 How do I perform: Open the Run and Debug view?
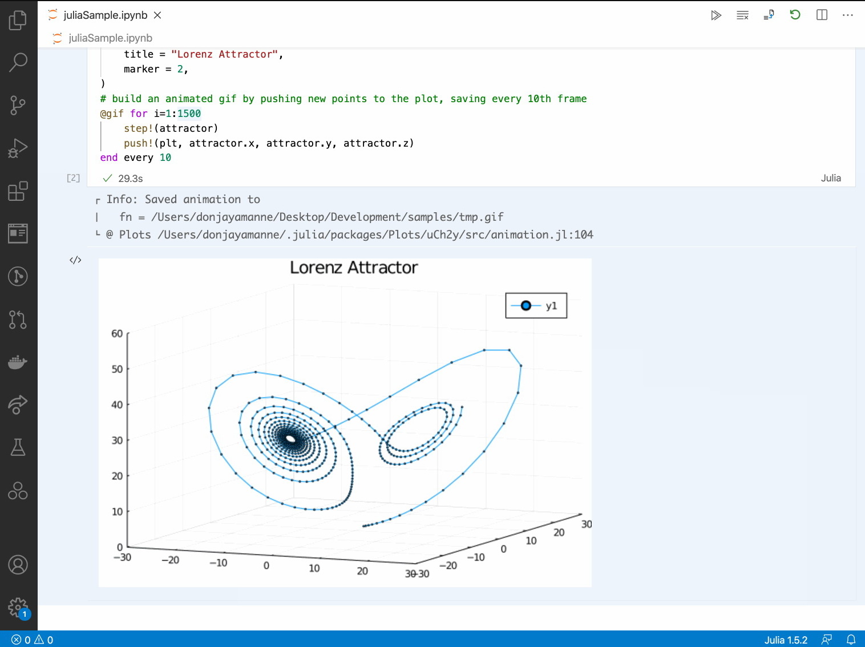[18, 148]
